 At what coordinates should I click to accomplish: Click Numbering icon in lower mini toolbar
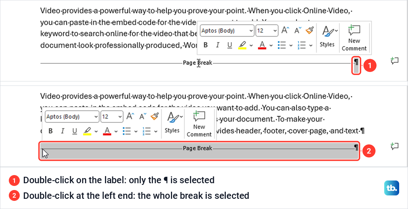click(147, 131)
